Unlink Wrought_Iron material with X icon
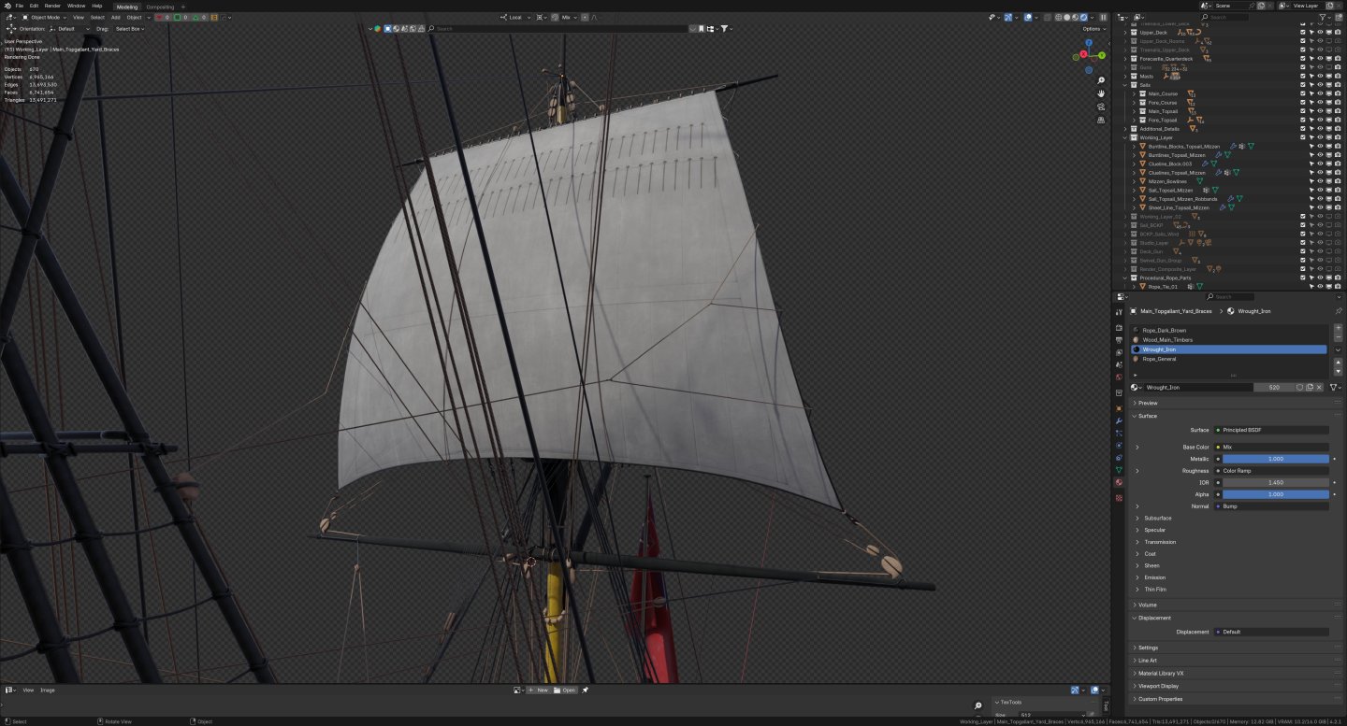The height and width of the screenshot is (726, 1347). click(1320, 387)
